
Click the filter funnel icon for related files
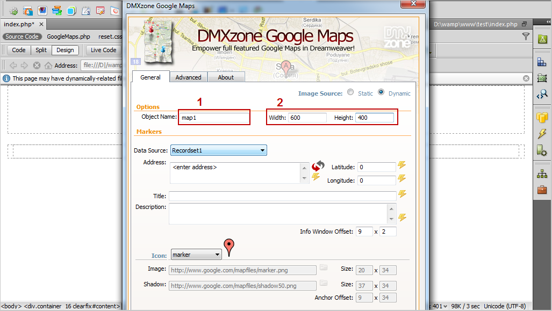526,37
